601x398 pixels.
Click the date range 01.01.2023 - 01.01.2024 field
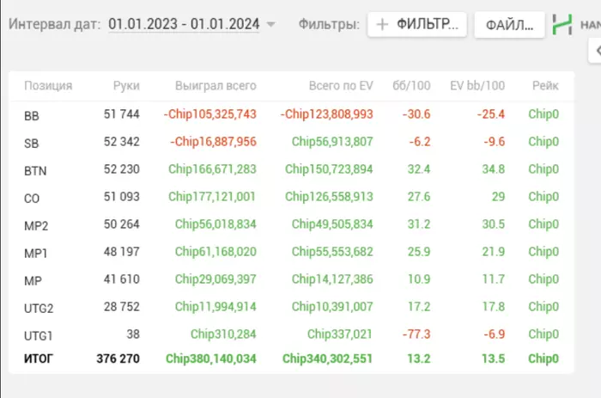pyautogui.click(x=184, y=24)
